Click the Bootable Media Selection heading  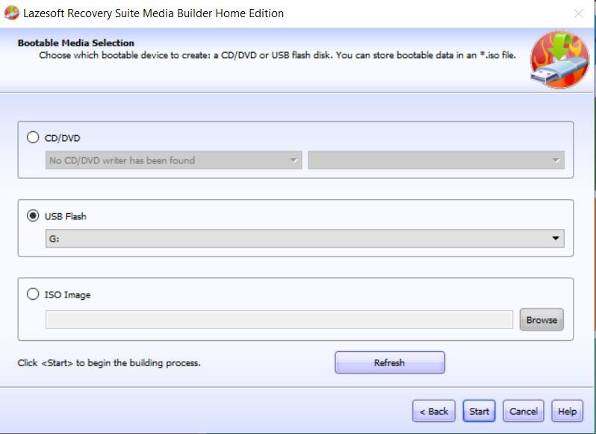[x=76, y=43]
